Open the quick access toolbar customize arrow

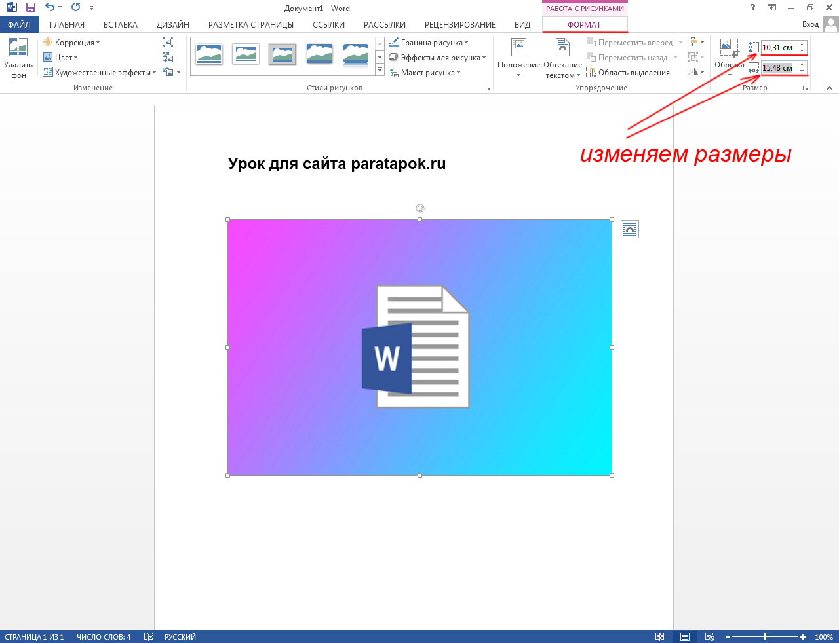point(91,9)
